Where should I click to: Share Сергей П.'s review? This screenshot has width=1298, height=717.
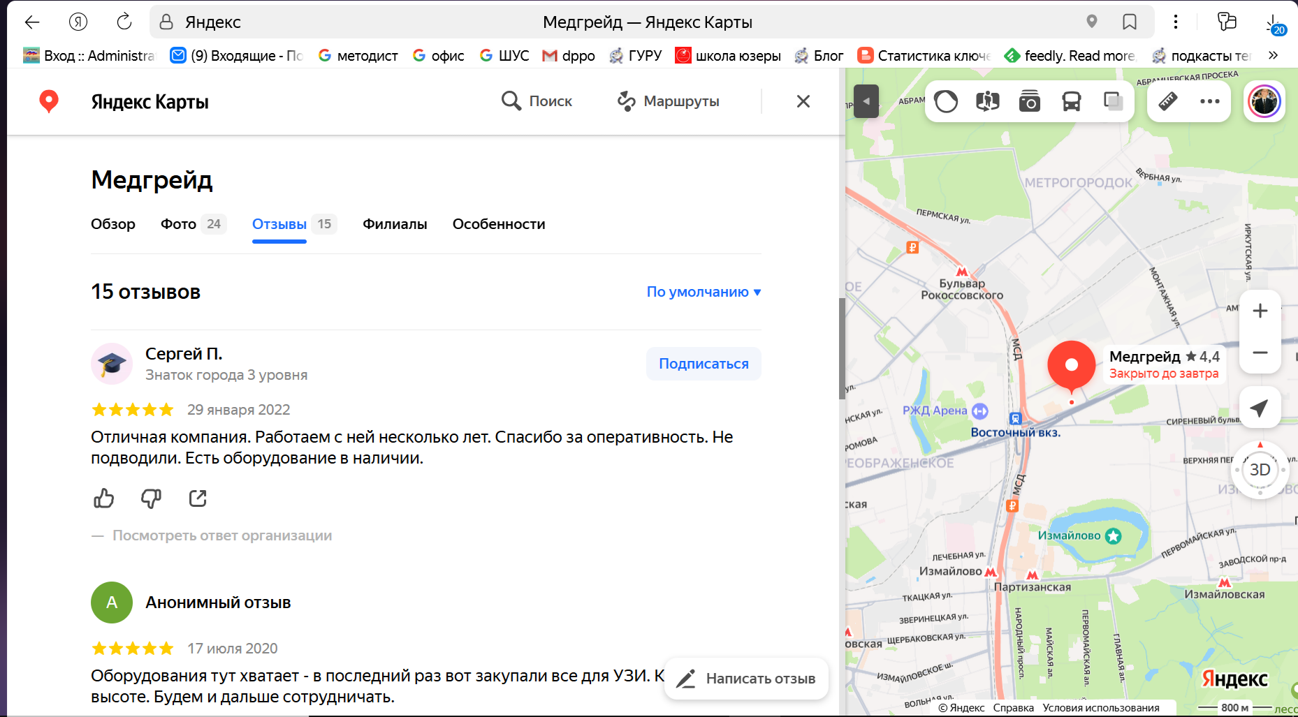198,498
